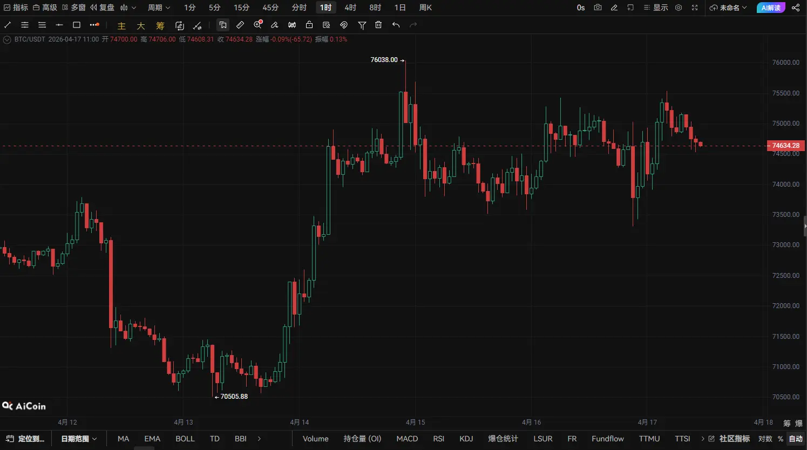Expand the 周期 period dropdown
The image size is (807, 450).
(159, 8)
